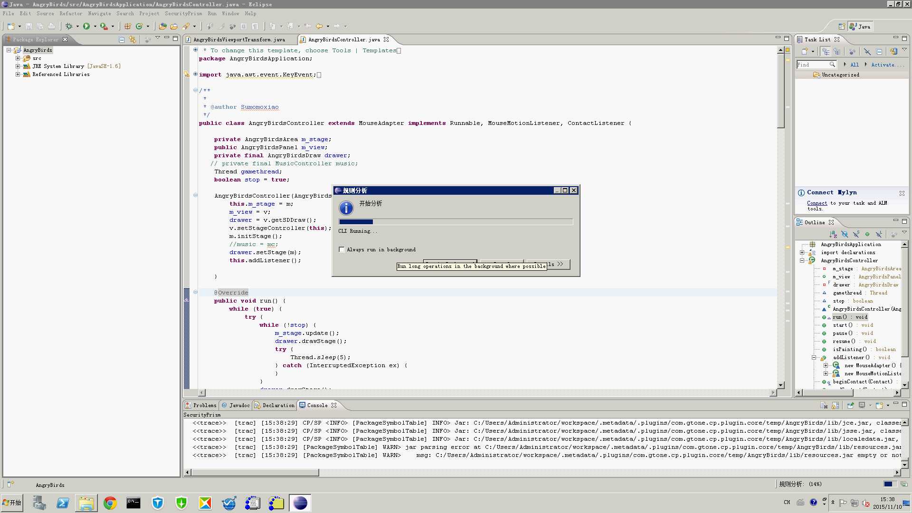Toggle alphabetical Sort in Outline
912x513 pixels.
tap(833, 234)
